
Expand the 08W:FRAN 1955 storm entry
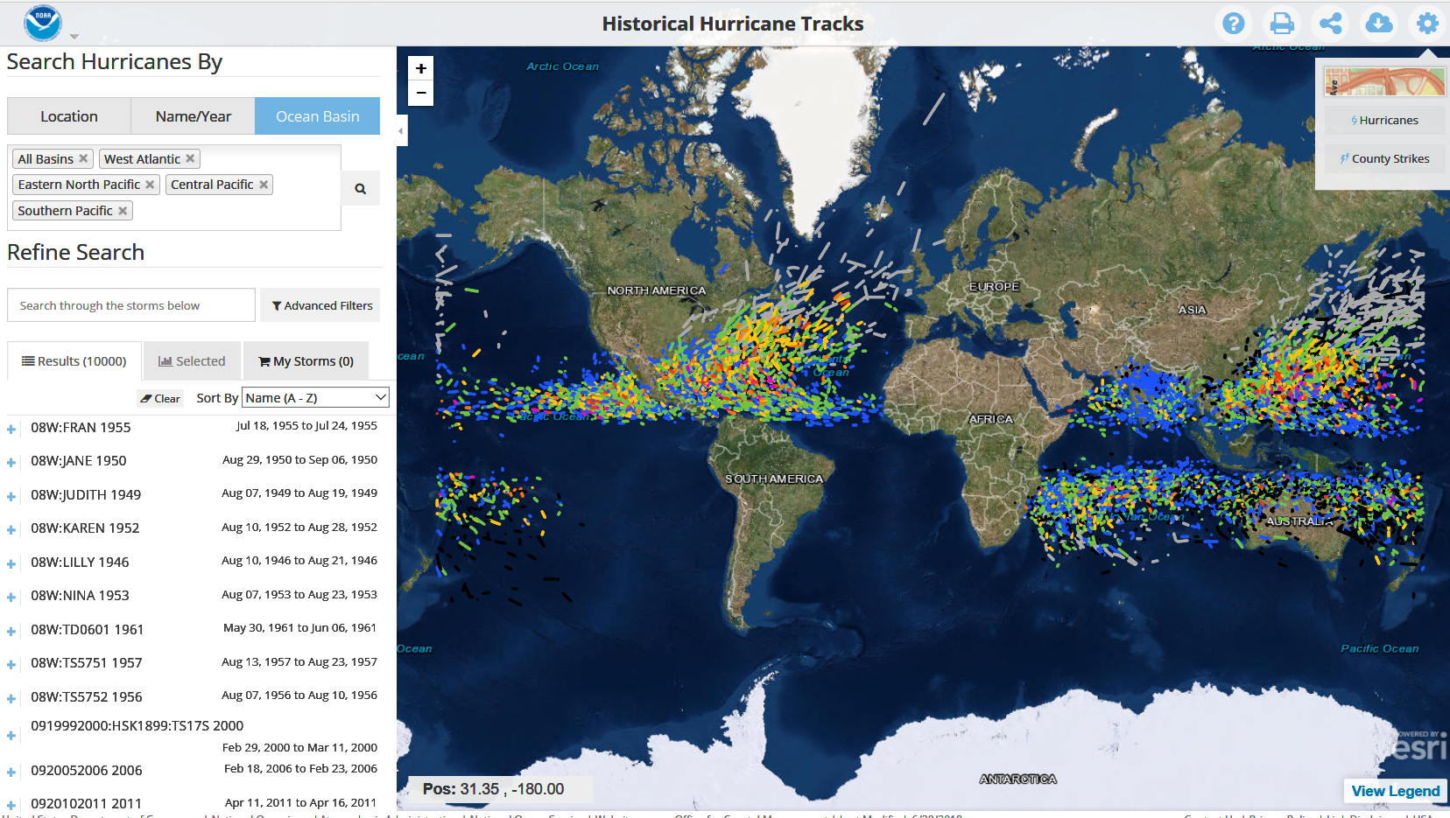point(11,429)
